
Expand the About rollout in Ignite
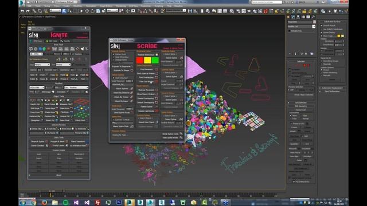[x=58, y=175]
